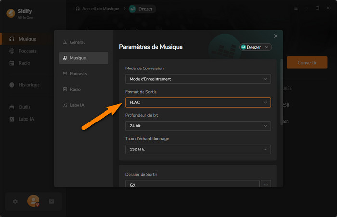Switch service using the Deezer selector
Screen dimensions: 337x217
pos(256,47)
